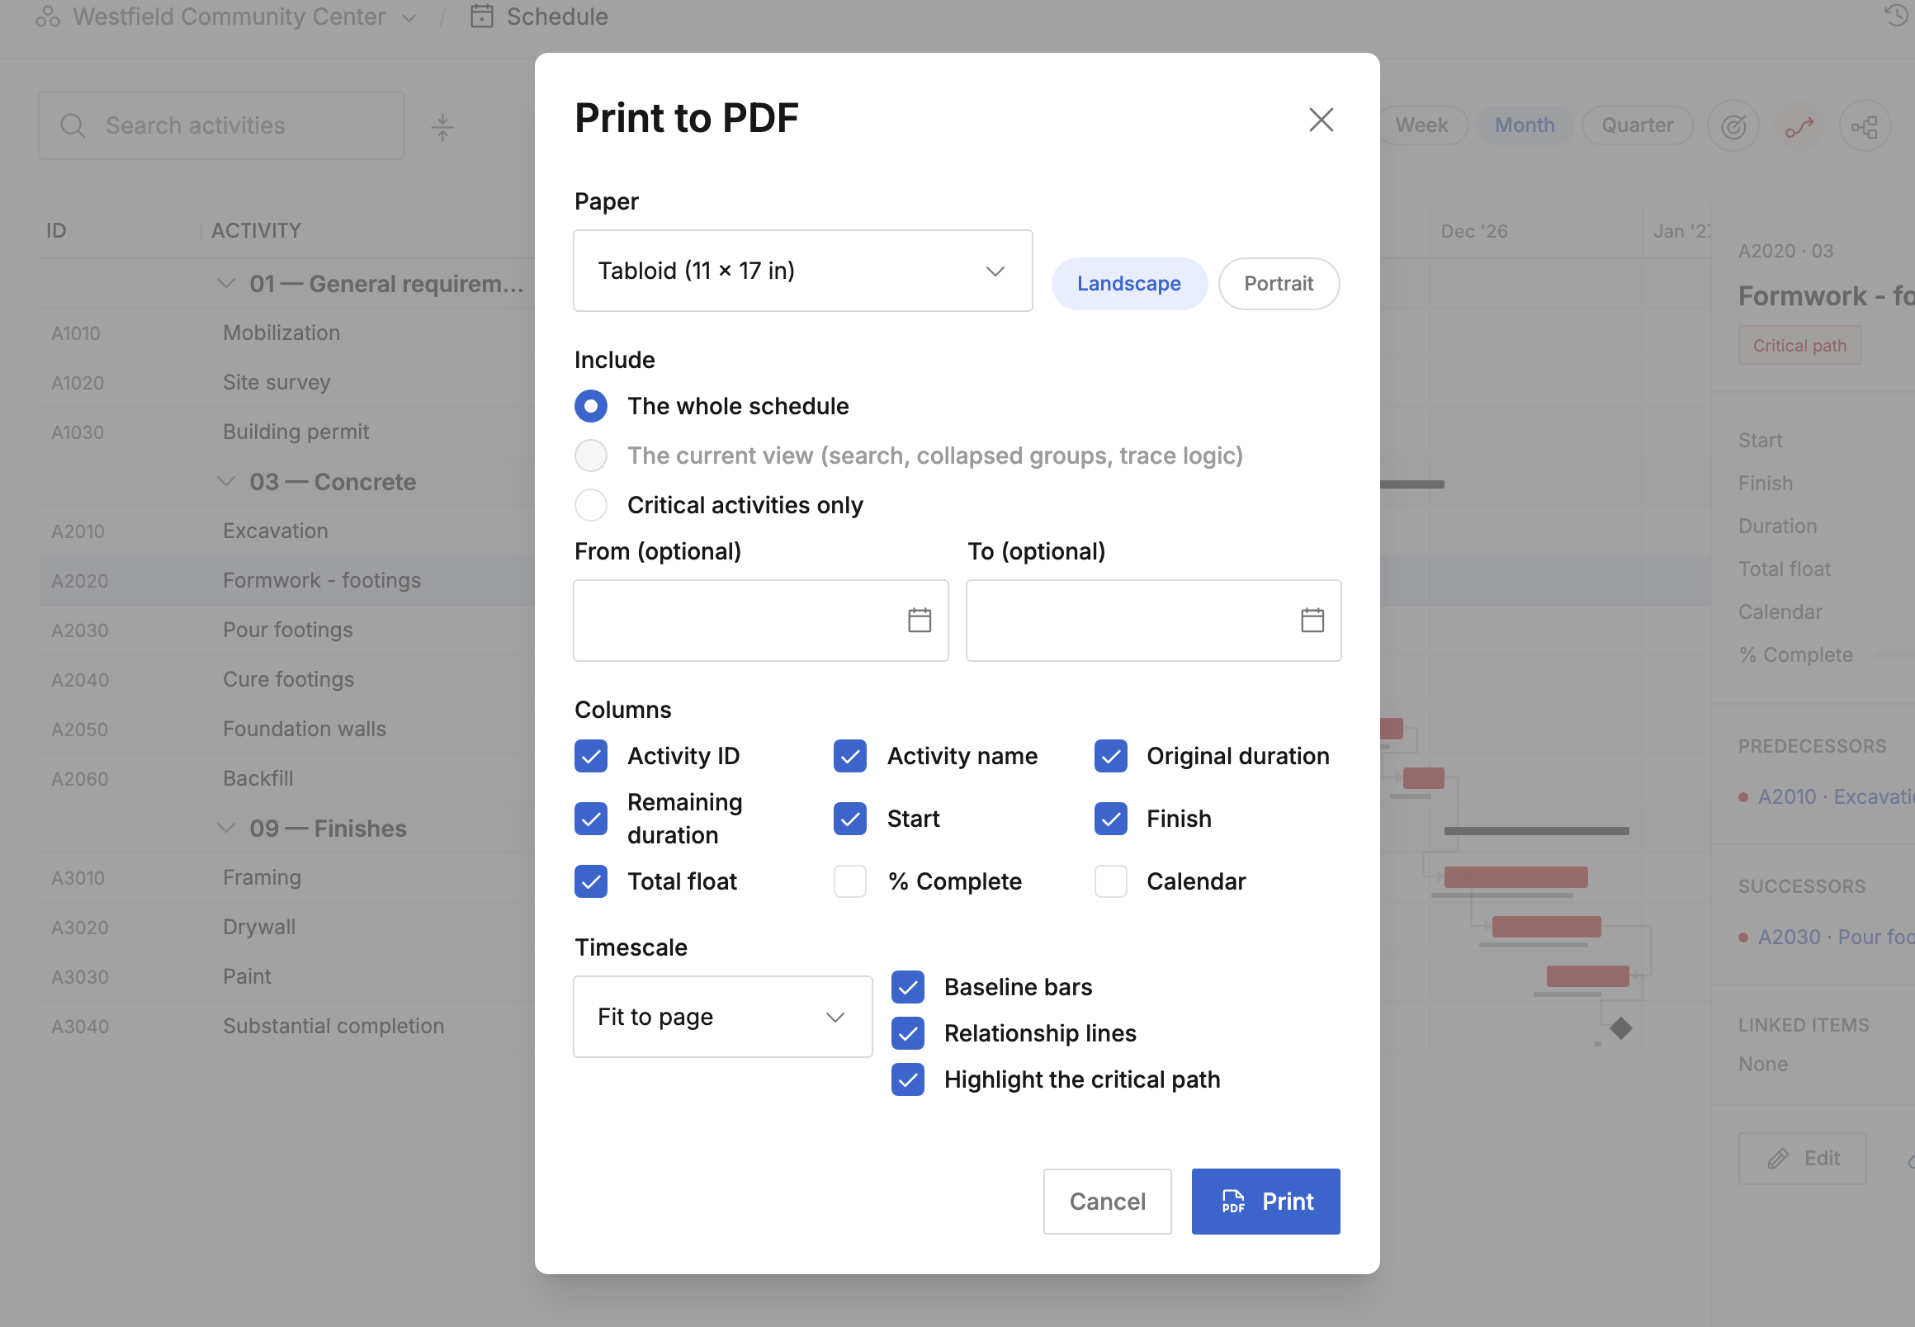Screen dimensions: 1915x1327
Task: Click the Print PDF button
Action: [1265, 1202]
